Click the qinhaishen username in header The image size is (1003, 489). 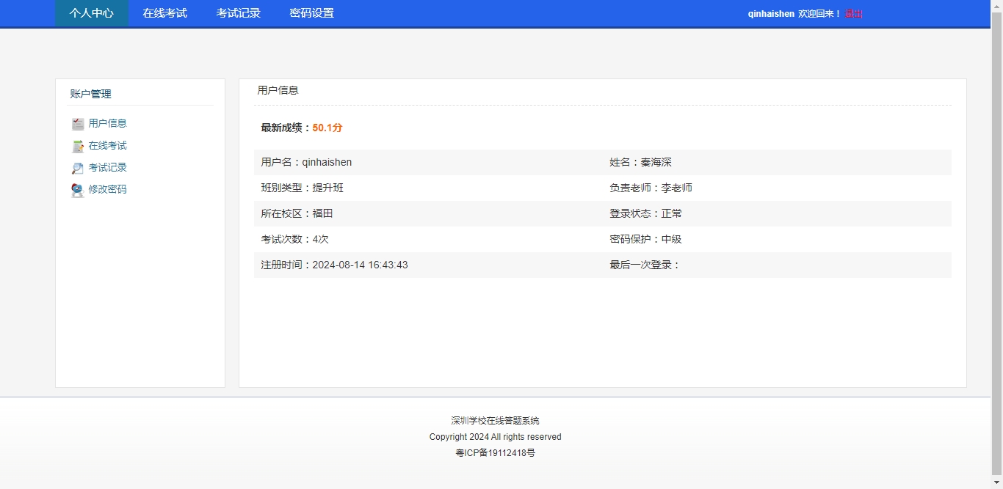(771, 14)
